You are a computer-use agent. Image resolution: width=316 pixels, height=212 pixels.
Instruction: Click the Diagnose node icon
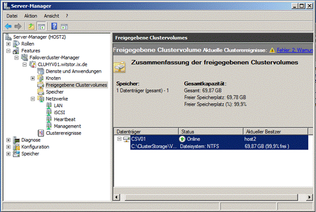[x=16, y=140]
